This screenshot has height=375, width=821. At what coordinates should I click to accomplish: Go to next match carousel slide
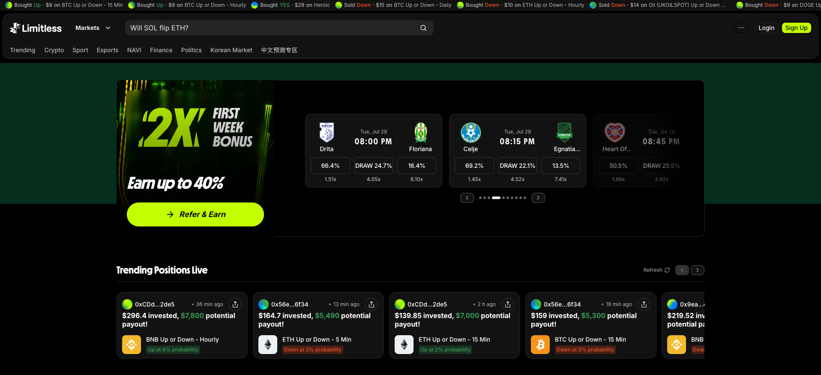tap(538, 198)
